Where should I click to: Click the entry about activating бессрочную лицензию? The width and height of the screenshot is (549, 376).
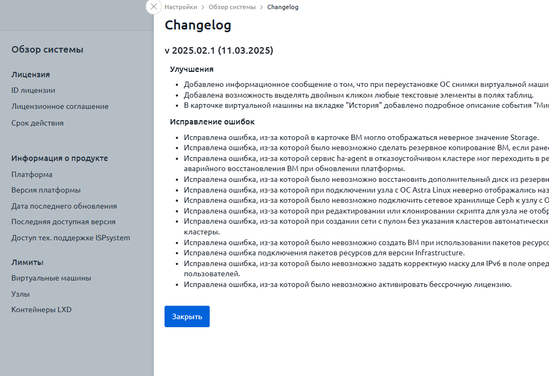click(348, 284)
